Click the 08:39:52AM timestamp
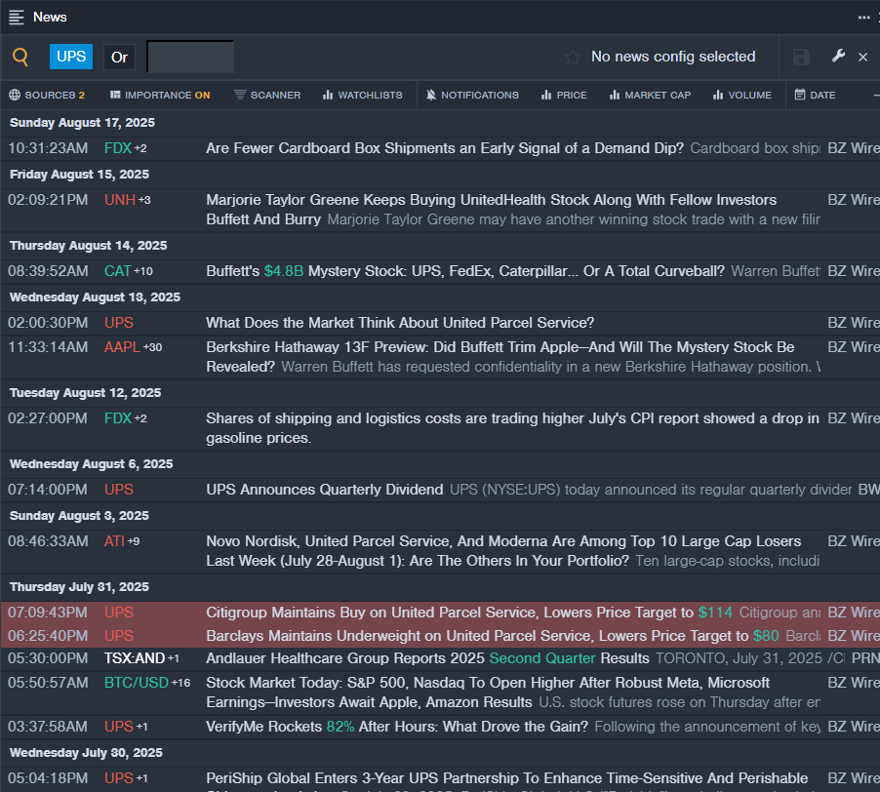 pyautogui.click(x=48, y=271)
